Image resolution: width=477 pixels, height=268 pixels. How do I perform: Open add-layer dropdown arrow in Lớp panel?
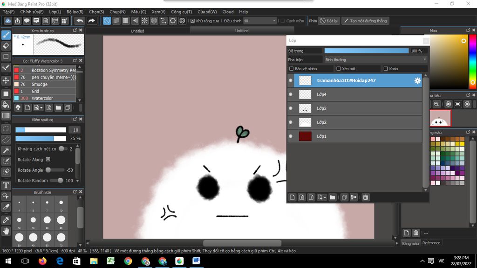click(325, 197)
